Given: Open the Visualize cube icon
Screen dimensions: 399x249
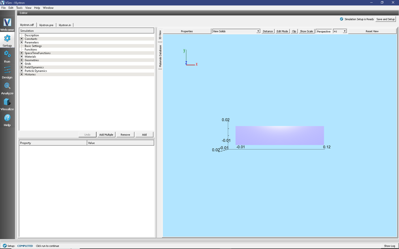Looking at the screenshot, I should tap(7, 102).
